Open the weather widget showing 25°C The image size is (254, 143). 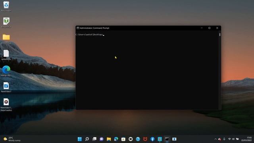coord(12,139)
